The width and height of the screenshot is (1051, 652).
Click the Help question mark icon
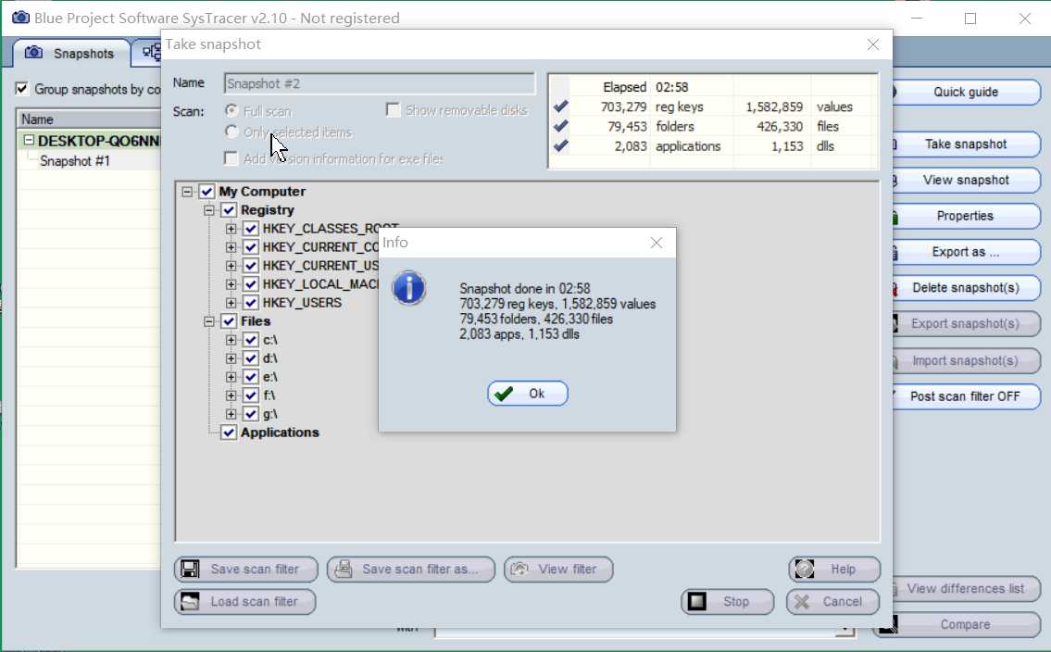pyautogui.click(x=805, y=569)
